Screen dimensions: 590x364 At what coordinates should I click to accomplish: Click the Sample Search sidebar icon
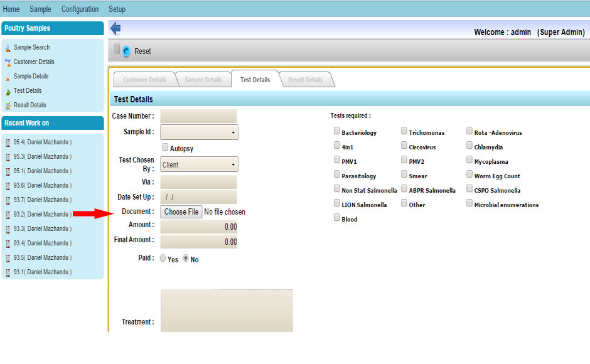pos(8,48)
